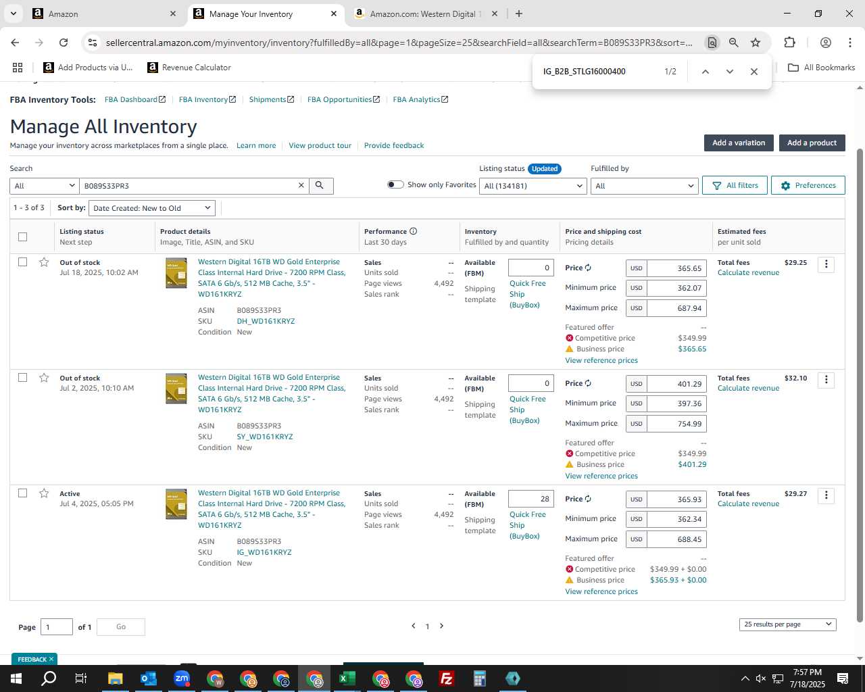Open Calculator from the taskbar
The height and width of the screenshot is (692, 865).
pyautogui.click(x=480, y=678)
